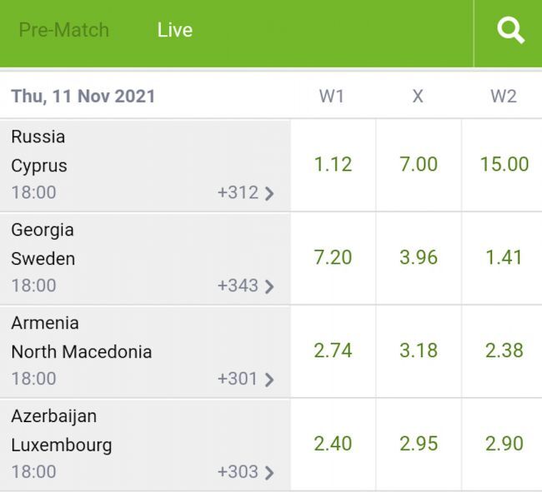Choose Georgia win at 7.20
This screenshot has height=492, width=542.
(333, 258)
